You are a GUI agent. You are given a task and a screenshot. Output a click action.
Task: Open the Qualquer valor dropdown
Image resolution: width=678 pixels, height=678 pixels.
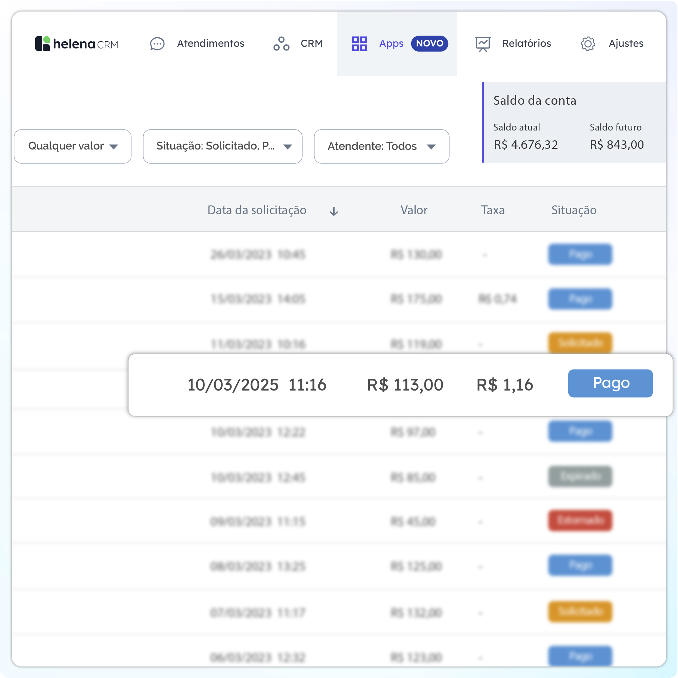(x=73, y=146)
